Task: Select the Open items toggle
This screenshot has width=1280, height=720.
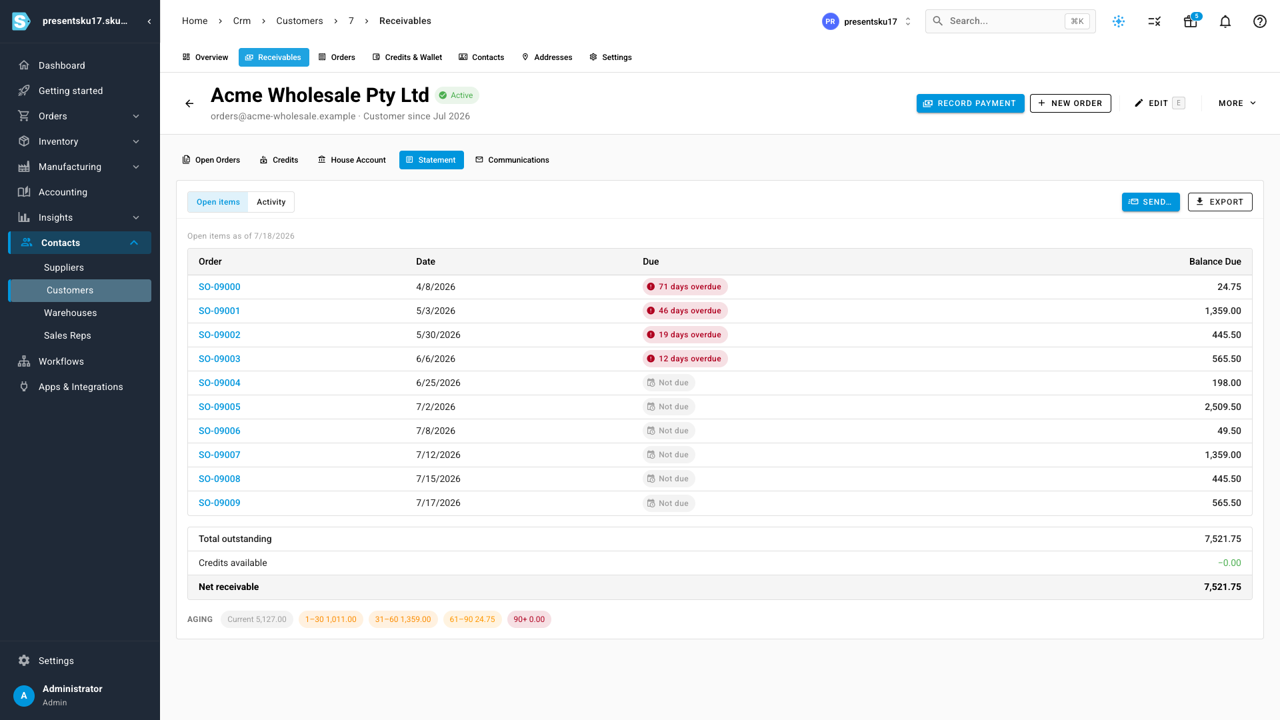Action: [x=218, y=202]
